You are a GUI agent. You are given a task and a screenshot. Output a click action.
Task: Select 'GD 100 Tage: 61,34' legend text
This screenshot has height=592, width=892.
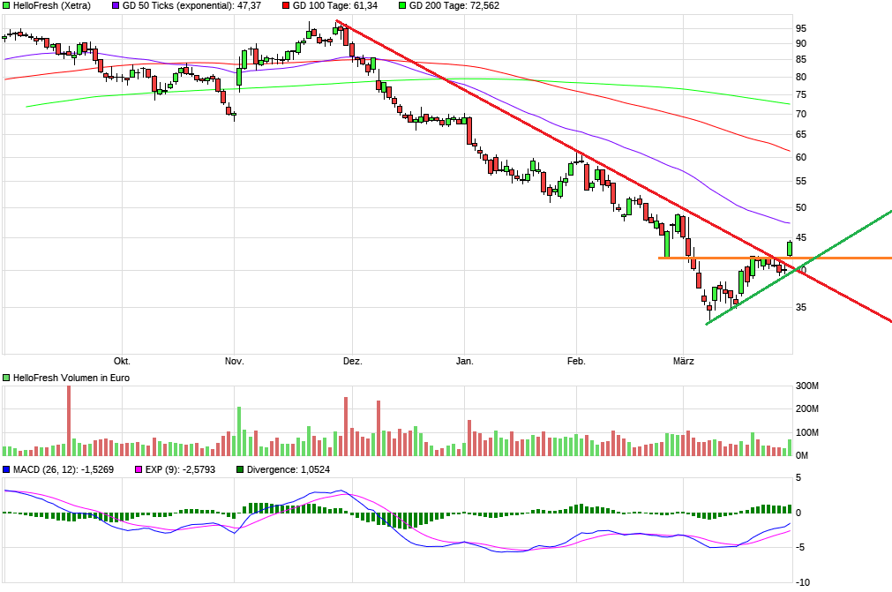tap(335, 5)
